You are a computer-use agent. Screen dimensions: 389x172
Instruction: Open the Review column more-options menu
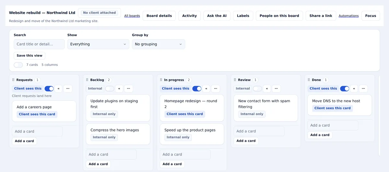276,89
